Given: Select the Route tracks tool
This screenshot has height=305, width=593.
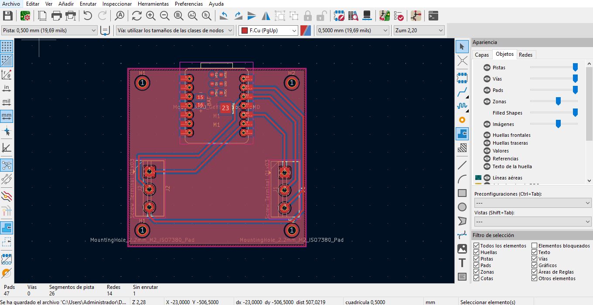Looking at the screenshot, I should [x=462, y=92].
